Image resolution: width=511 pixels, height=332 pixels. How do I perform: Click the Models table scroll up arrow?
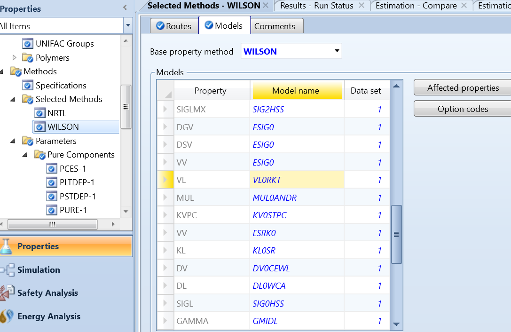[396, 86]
